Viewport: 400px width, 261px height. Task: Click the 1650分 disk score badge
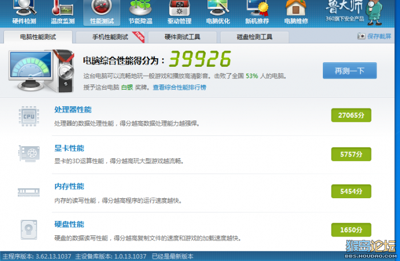pyautogui.click(x=351, y=230)
